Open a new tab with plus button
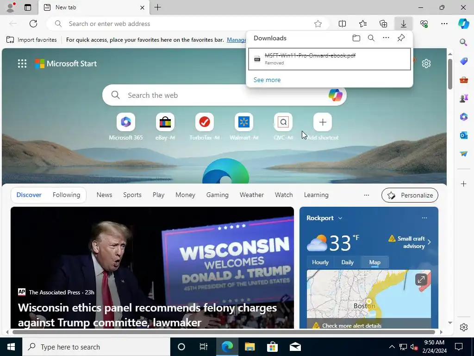474x356 pixels. (x=157, y=7)
